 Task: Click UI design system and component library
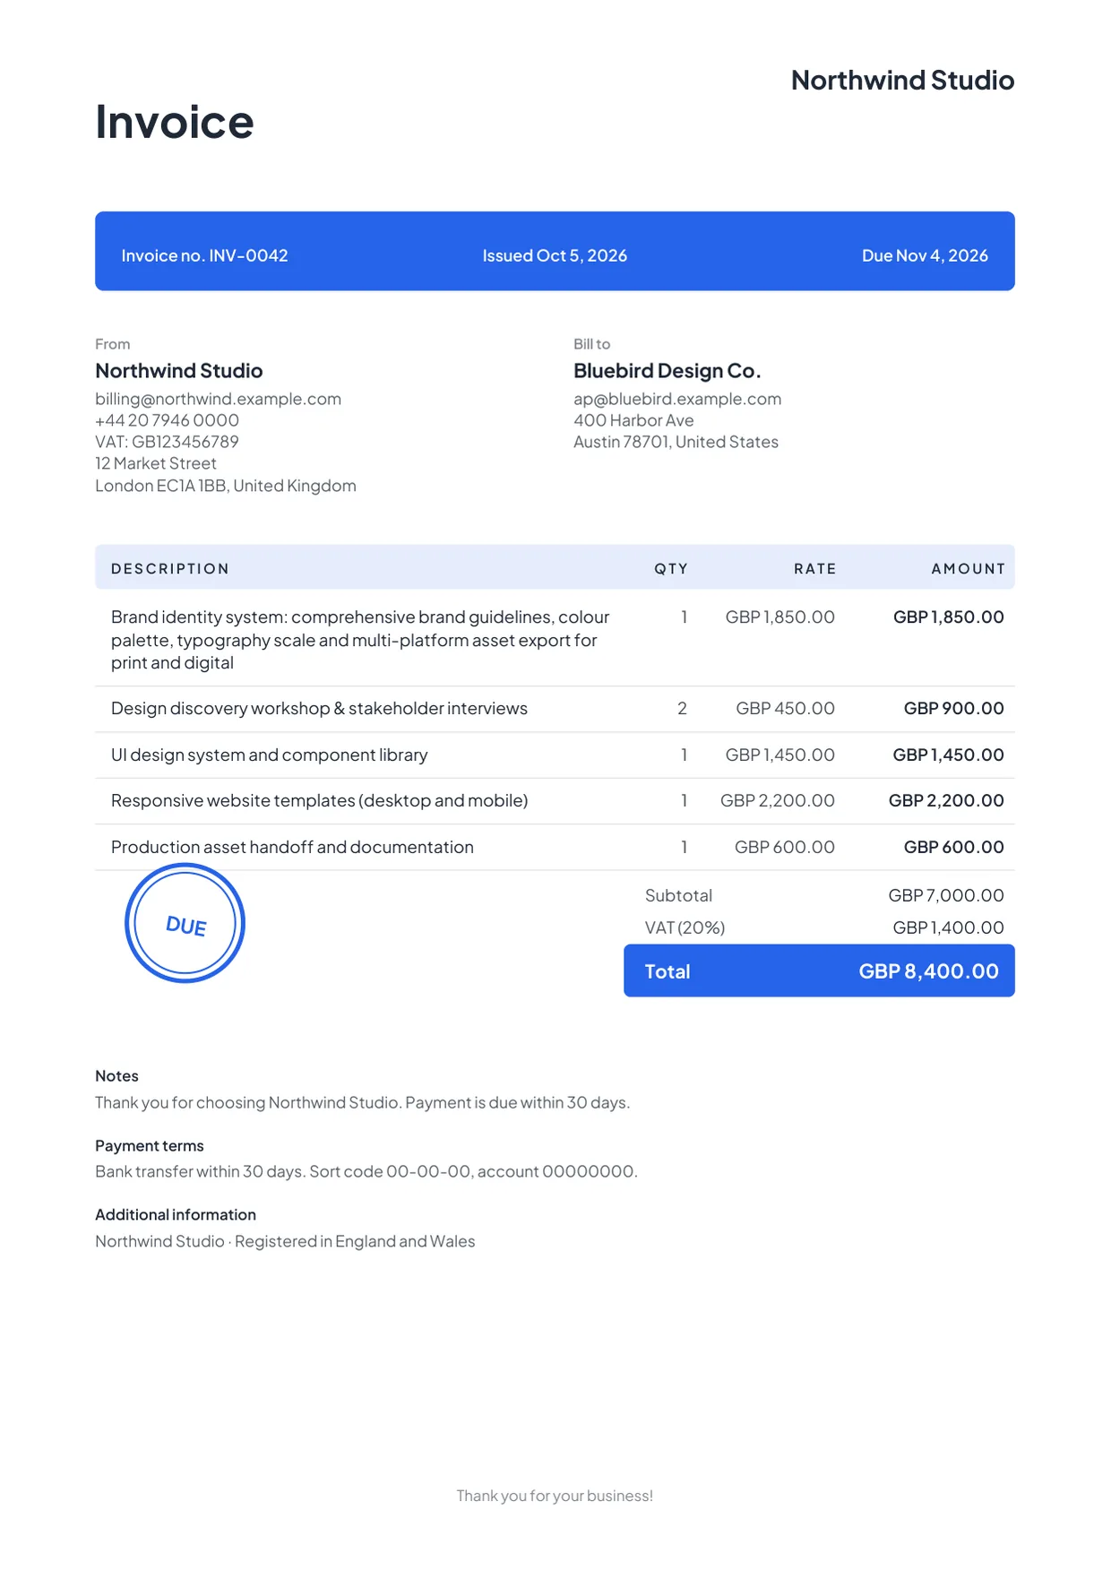pyautogui.click(x=269, y=755)
